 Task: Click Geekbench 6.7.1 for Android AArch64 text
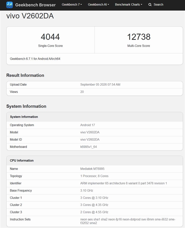pyautogui.click(x=35, y=59)
